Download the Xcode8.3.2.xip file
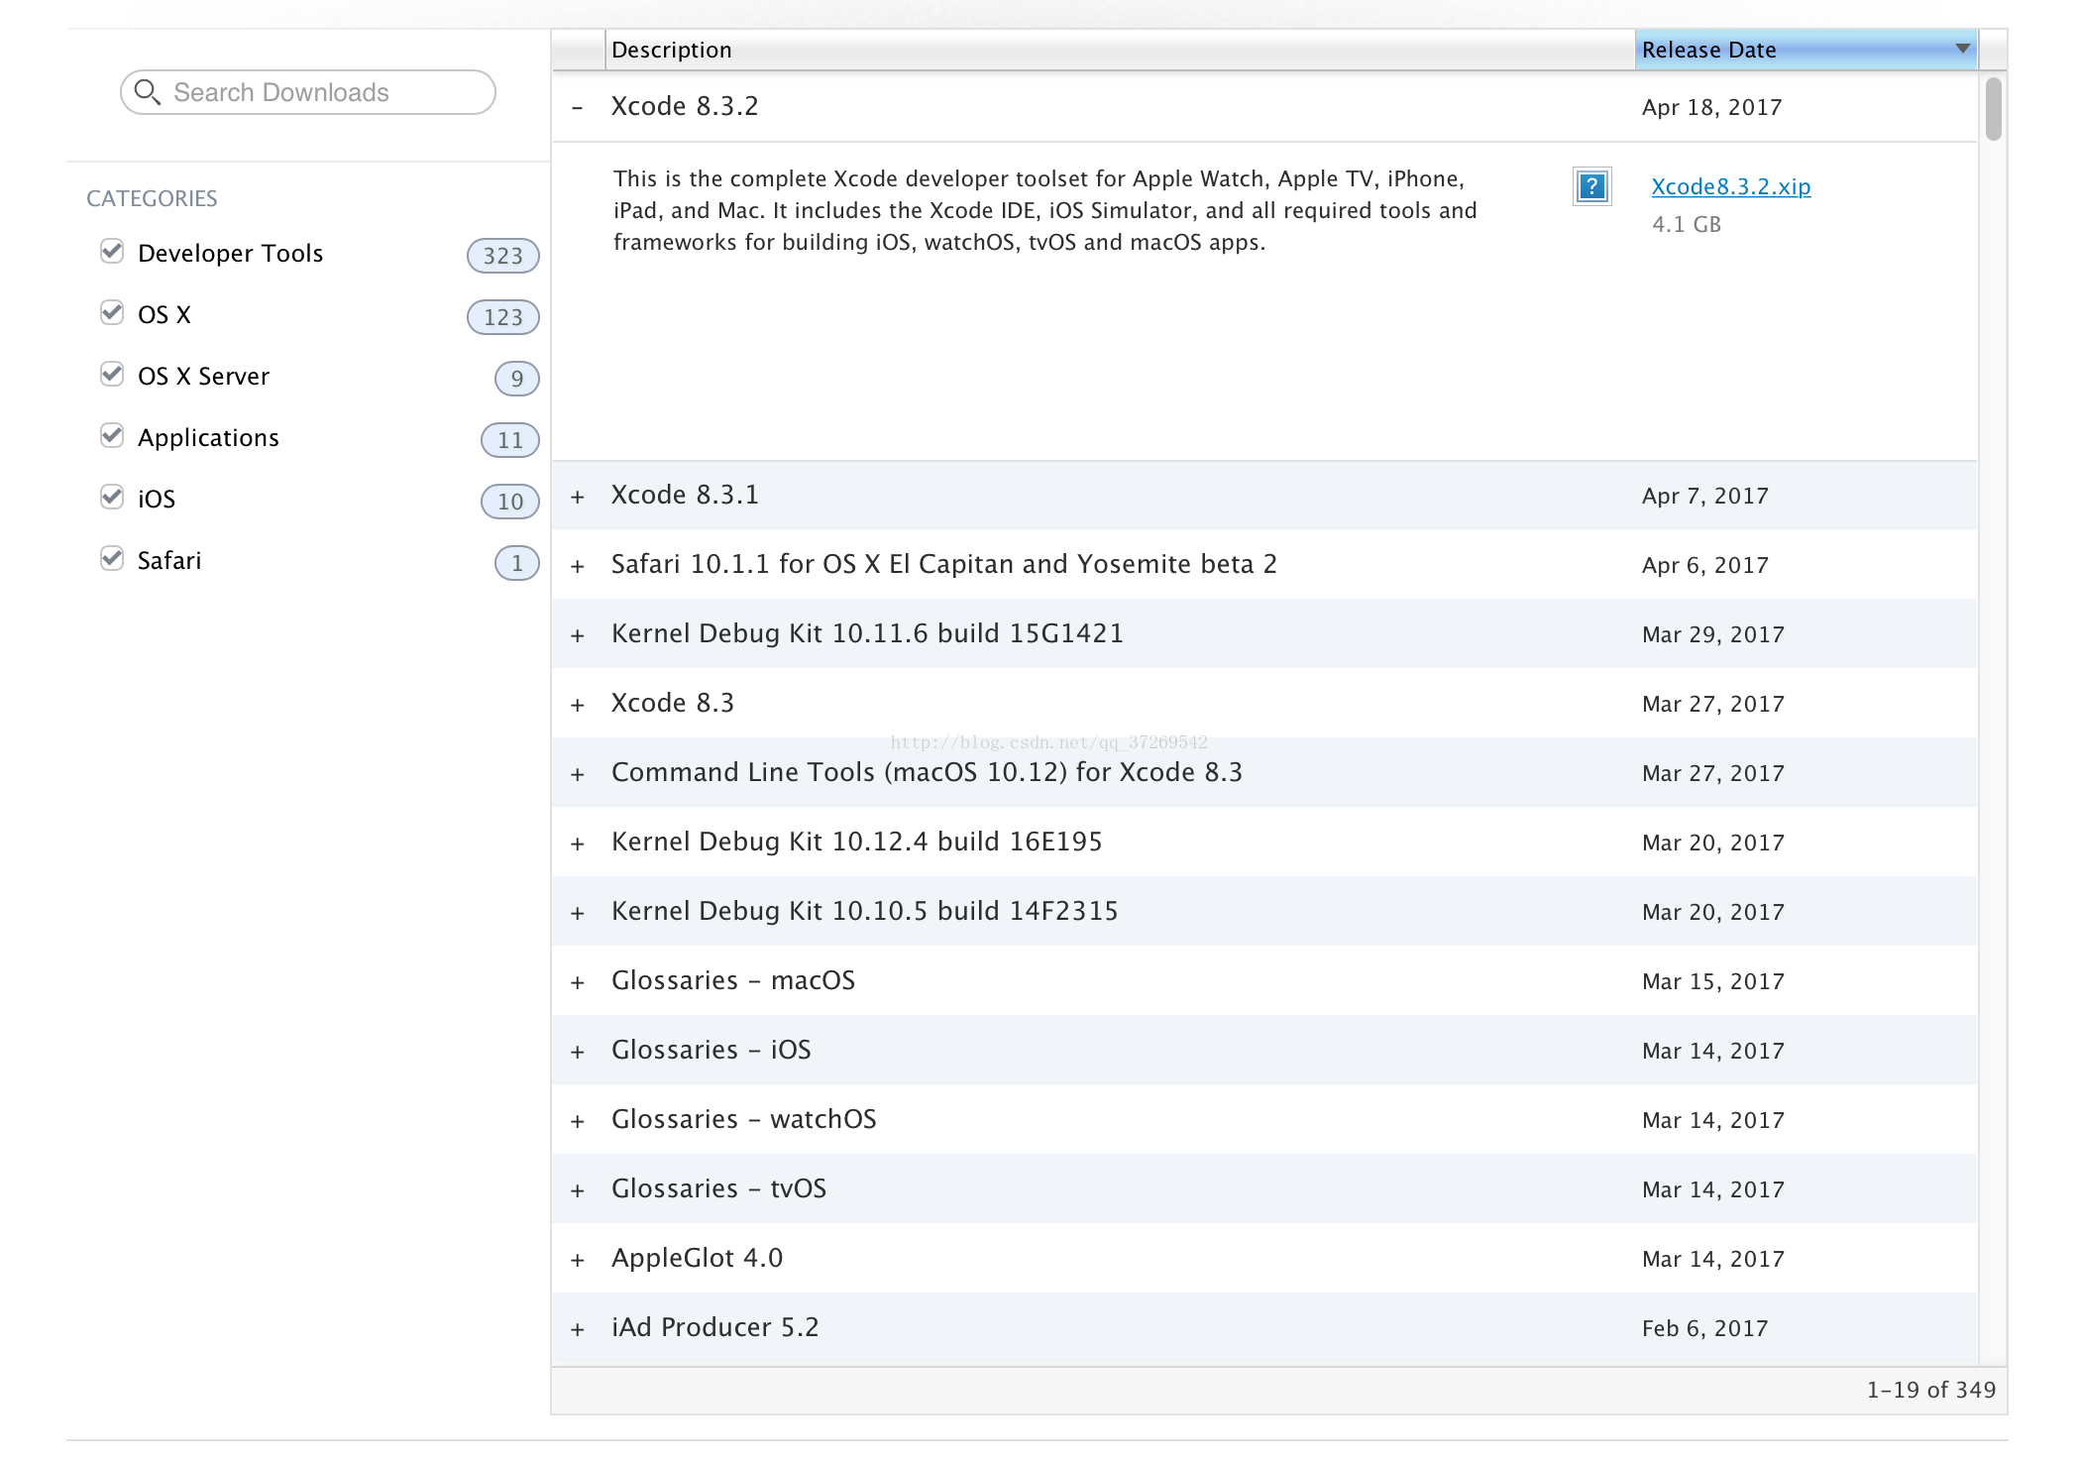The height and width of the screenshot is (1463, 2079). (1730, 186)
